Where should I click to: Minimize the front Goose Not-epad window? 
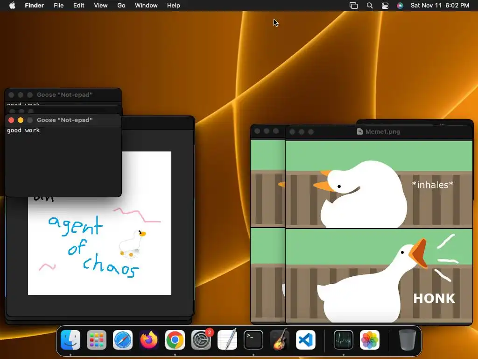click(x=21, y=120)
